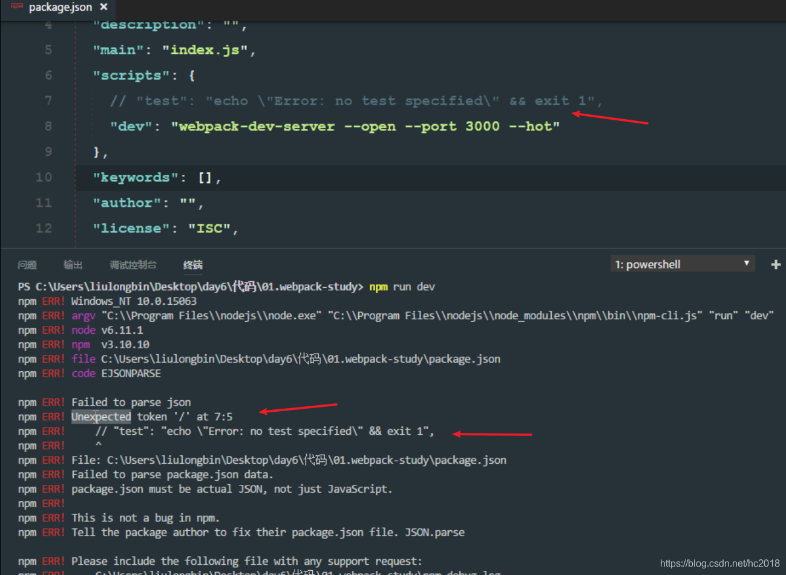This screenshot has width=786, height=575.
Task: Click the 'Failed to parse package.json data.' line
Action: (172, 475)
